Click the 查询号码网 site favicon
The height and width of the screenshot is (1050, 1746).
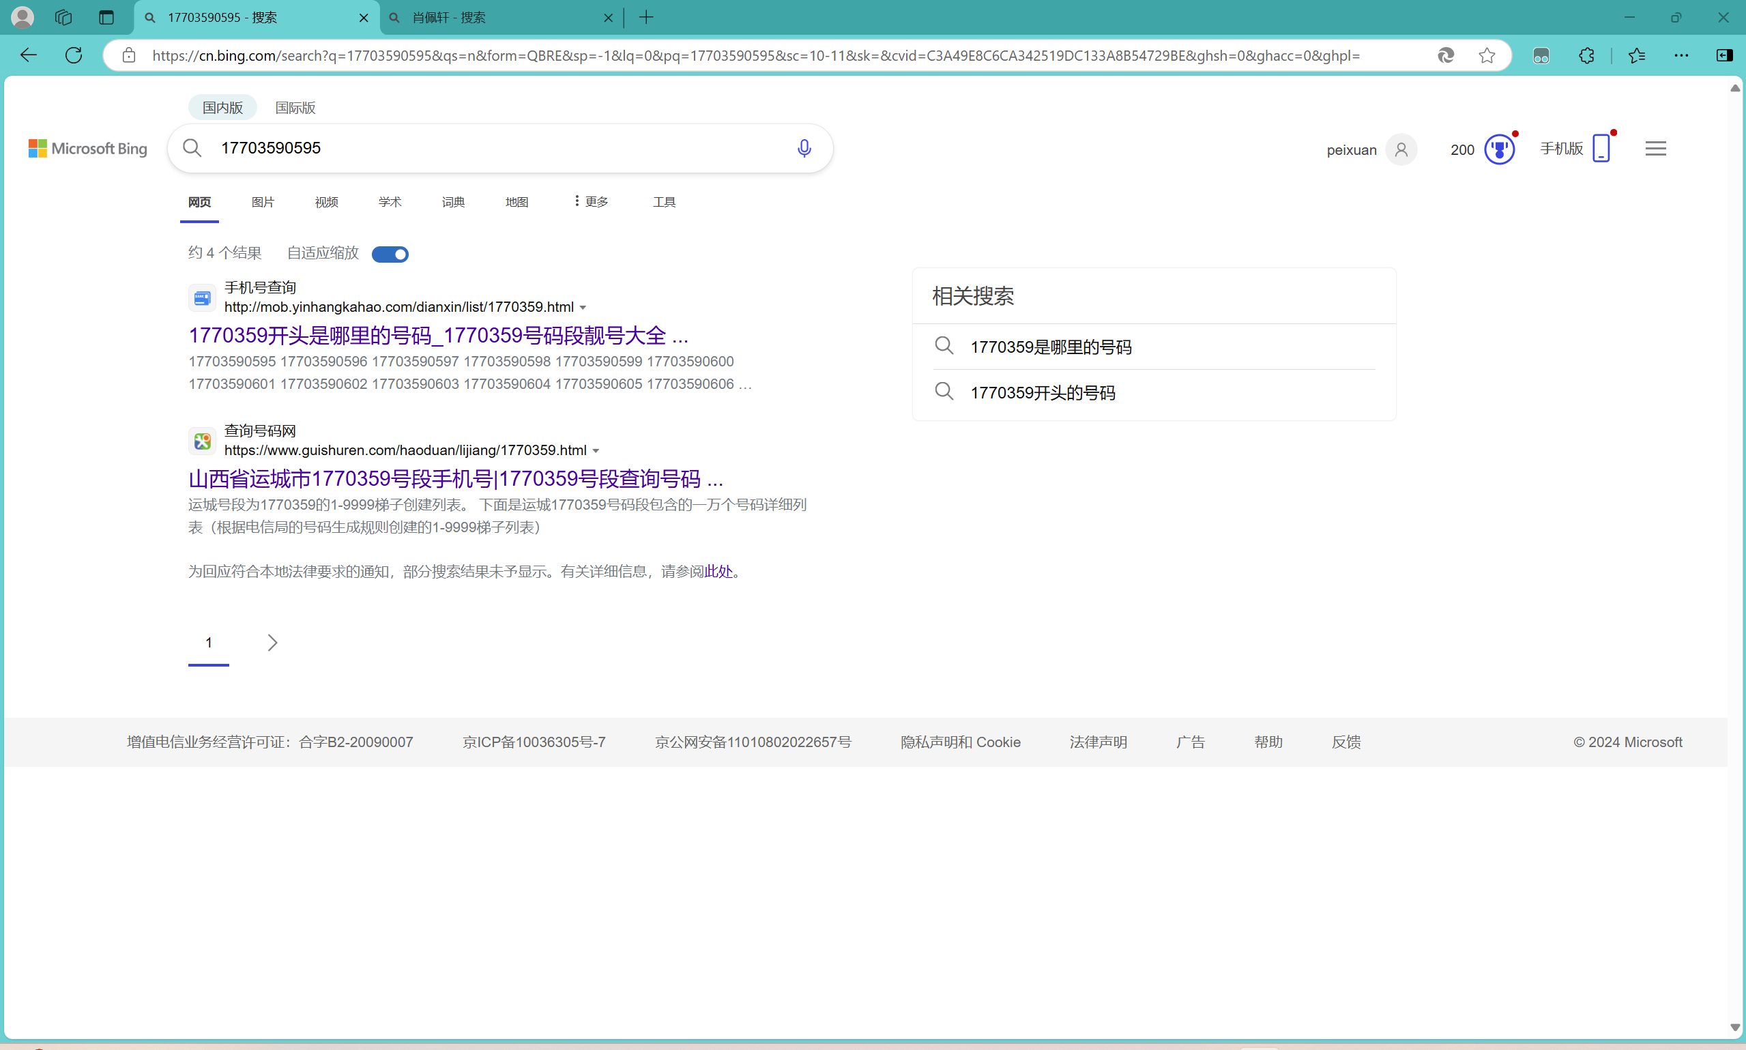tap(203, 441)
